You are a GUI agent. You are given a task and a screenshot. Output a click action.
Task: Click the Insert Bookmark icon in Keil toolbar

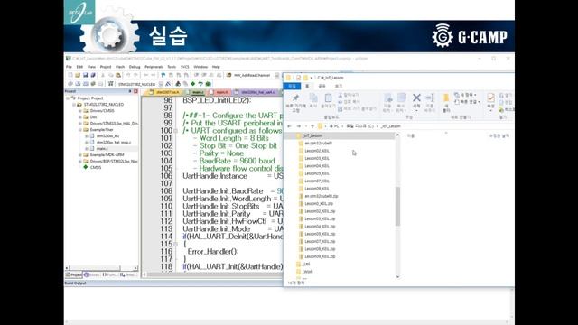click(x=163, y=75)
